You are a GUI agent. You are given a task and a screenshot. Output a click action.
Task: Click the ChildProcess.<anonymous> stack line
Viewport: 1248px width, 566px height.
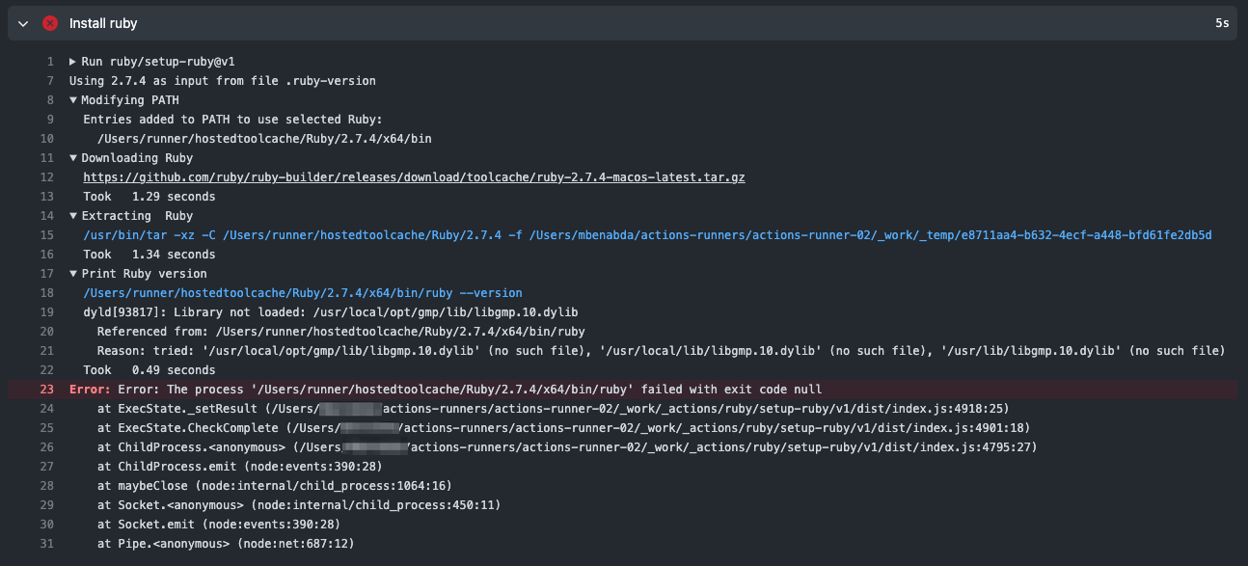(x=567, y=447)
